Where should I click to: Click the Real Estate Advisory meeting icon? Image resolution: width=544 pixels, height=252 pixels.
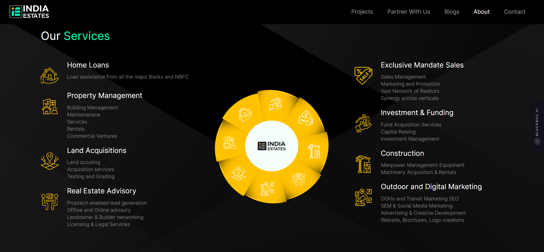tap(50, 201)
